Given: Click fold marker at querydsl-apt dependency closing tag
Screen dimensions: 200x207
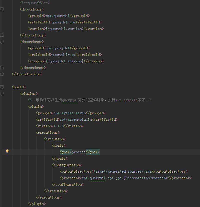Looking at the screenshot, I should (x=2, y=68).
